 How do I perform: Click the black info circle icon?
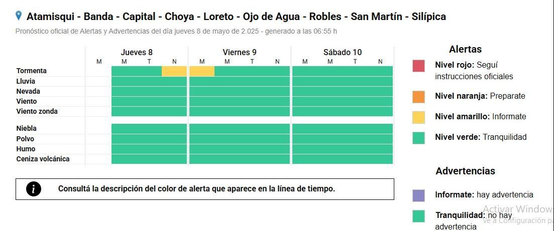click(x=33, y=189)
